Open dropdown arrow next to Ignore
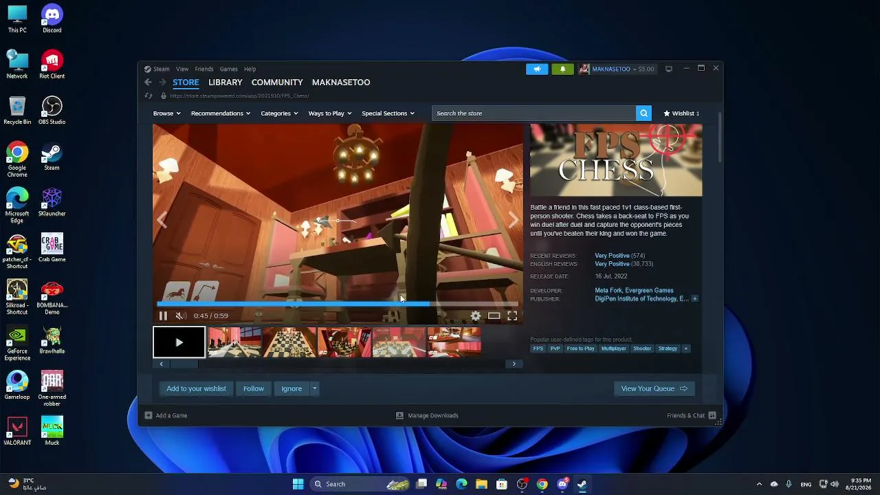The width and height of the screenshot is (880, 495). point(314,388)
